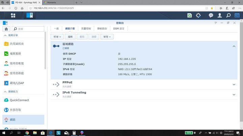Click the 編輯 edit button
The width and height of the screenshot is (243, 136).
(70, 37)
